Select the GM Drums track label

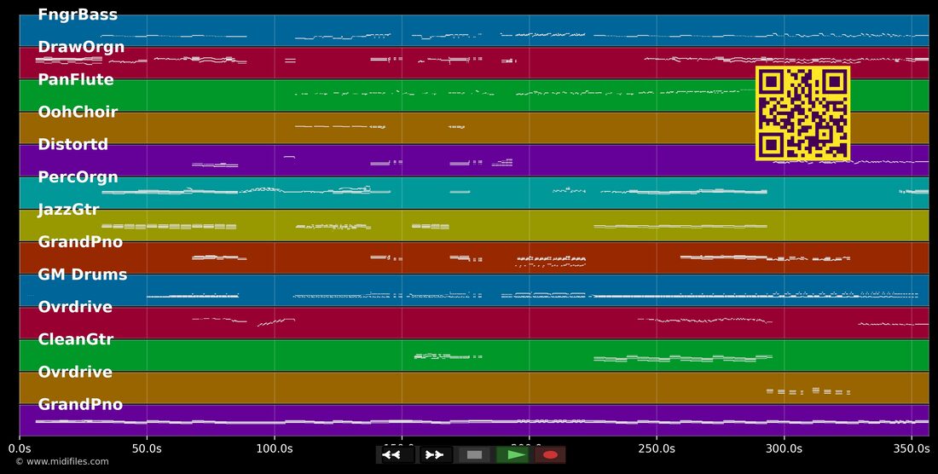(83, 275)
